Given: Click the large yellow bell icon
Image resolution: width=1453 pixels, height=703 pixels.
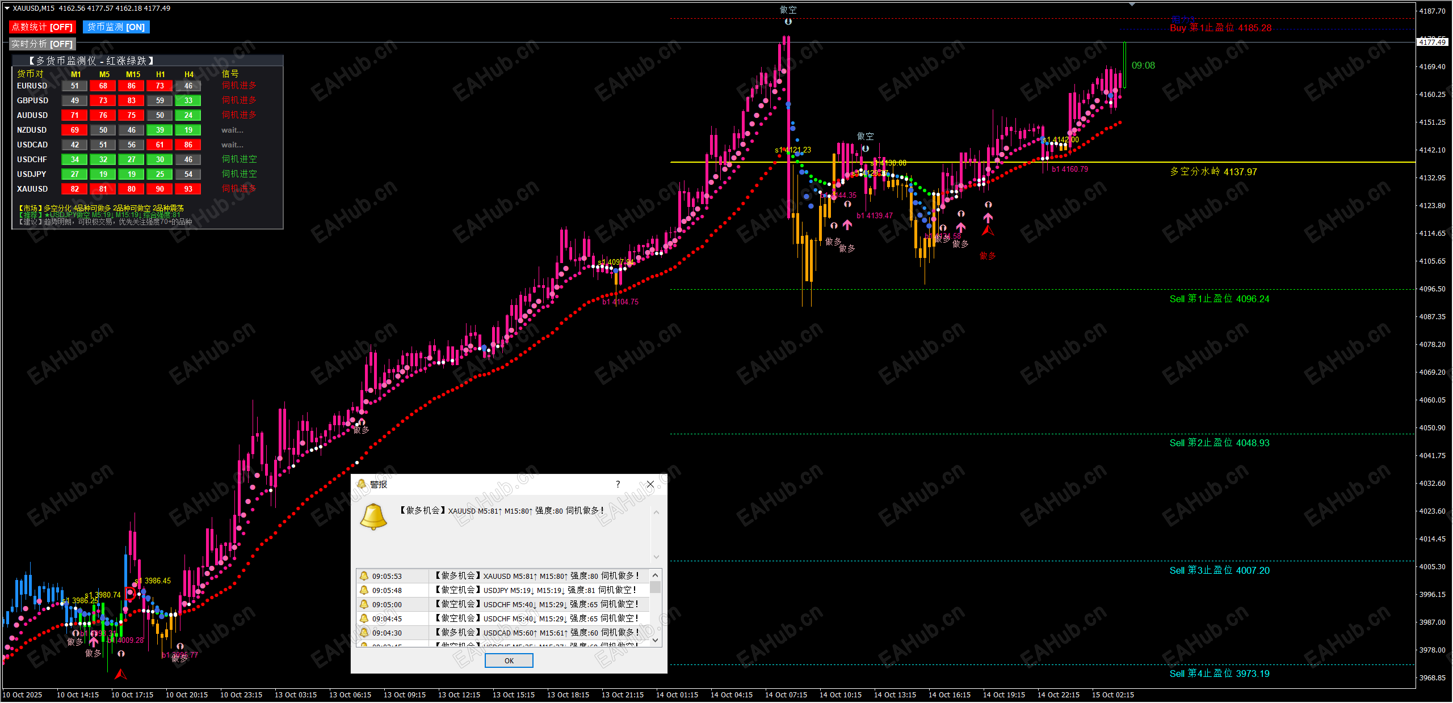Looking at the screenshot, I should click(x=373, y=516).
